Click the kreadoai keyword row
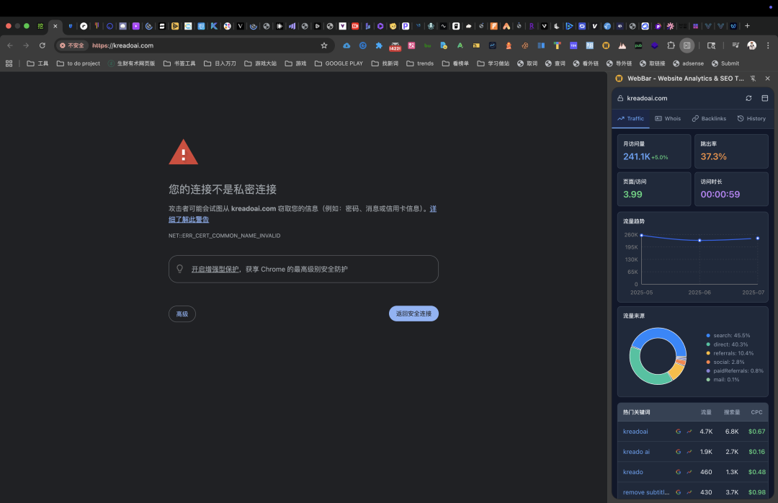 (x=693, y=432)
